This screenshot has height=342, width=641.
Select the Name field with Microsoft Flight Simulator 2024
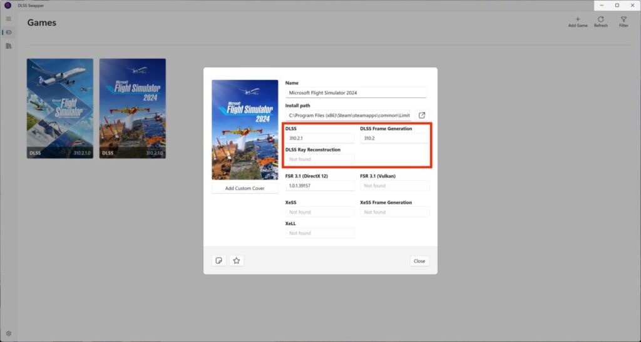tap(356, 93)
